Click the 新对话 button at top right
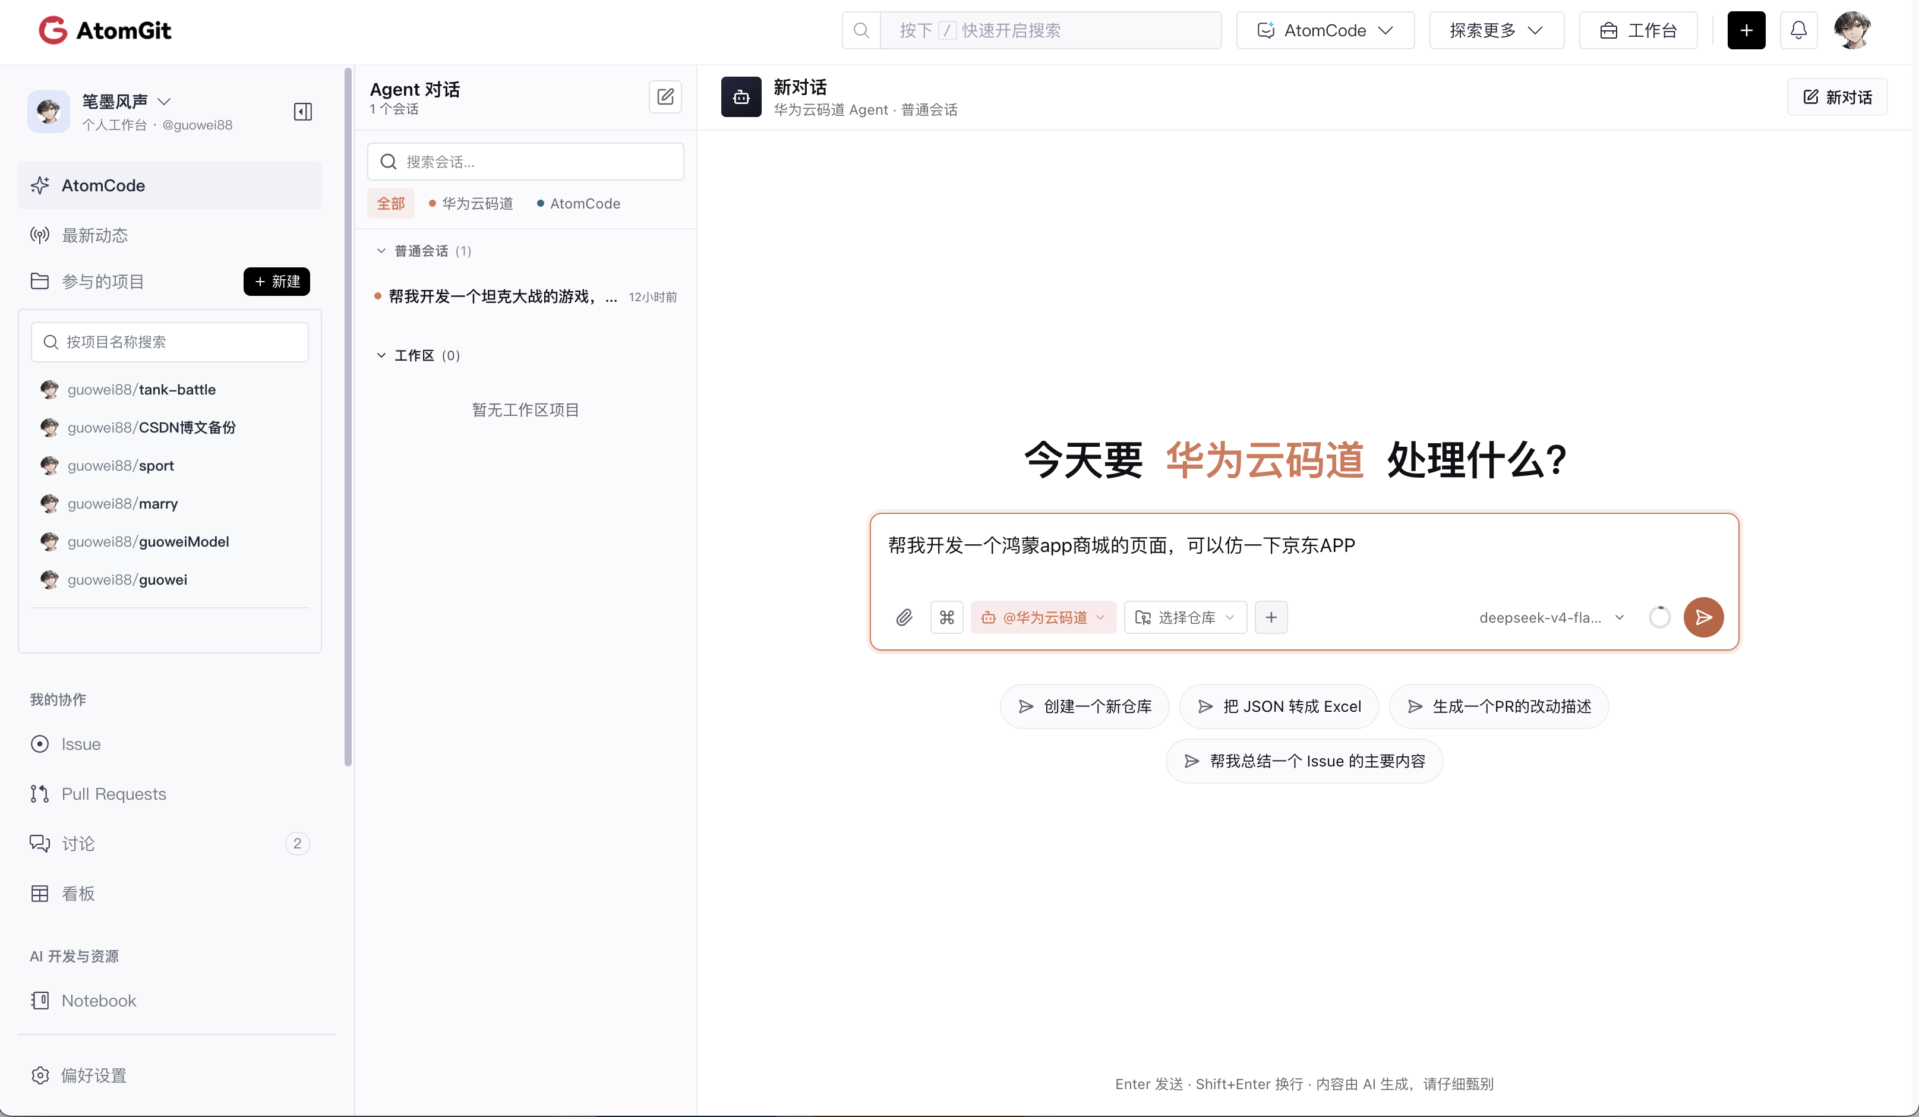This screenshot has width=1919, height=1117. click(1837, 97)
